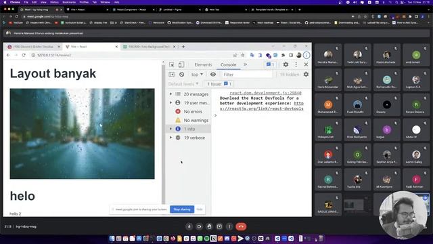
Task: Toggle the microphone in the Meet controls
Action: tap(189, 226)
